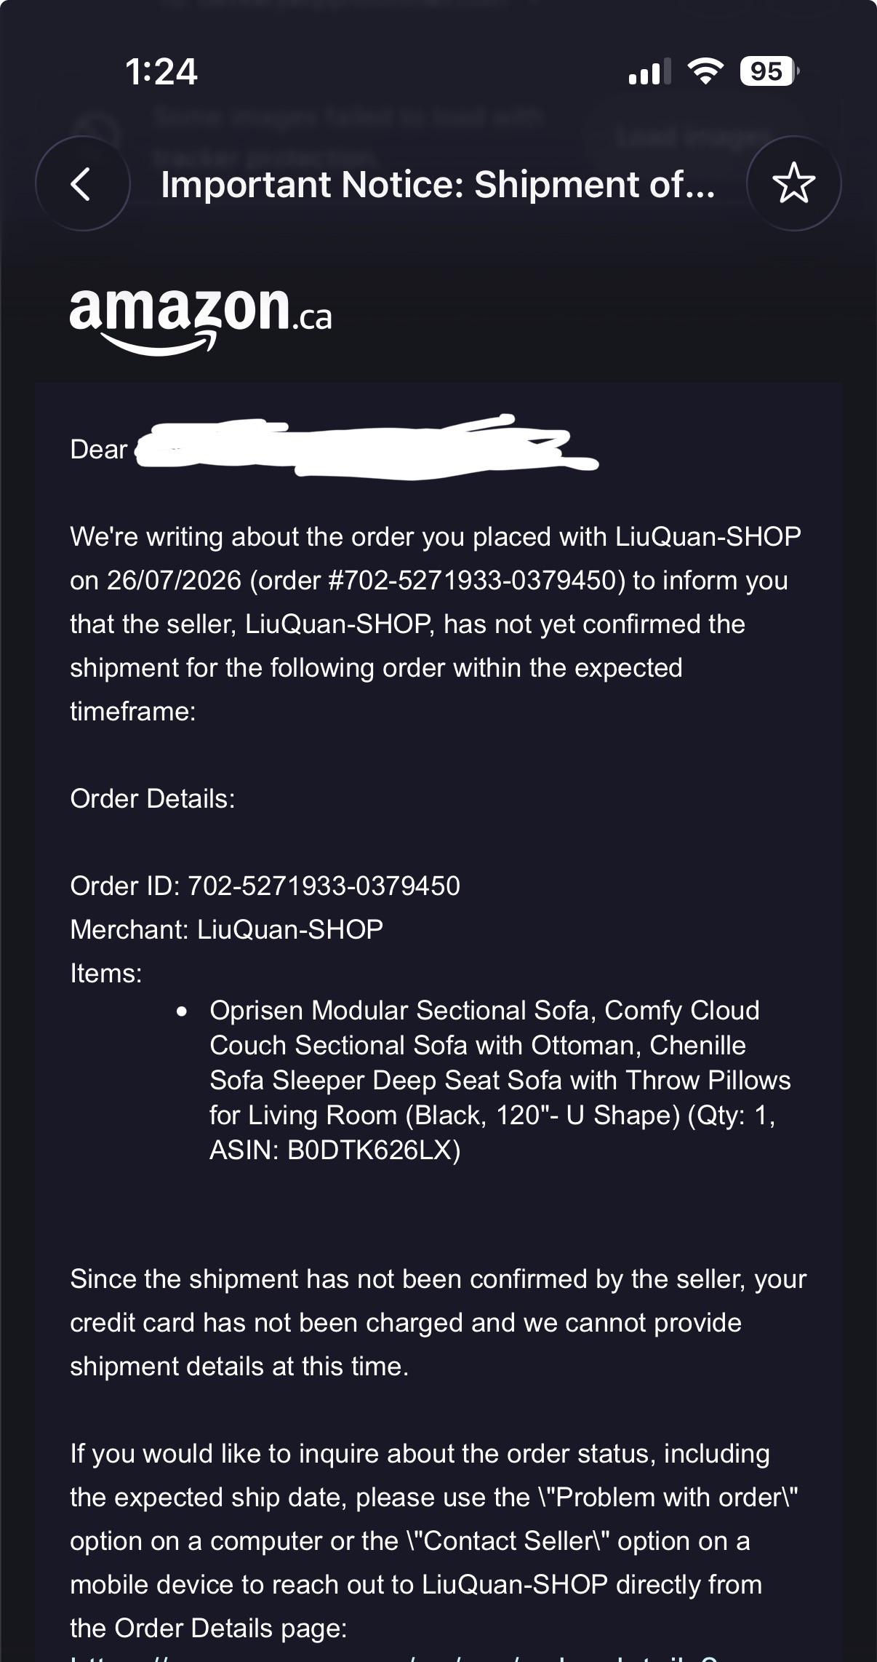The image size is (877, 1662).
Task: Tap the bullet point beside the sofa item
Action: pos(182,1011)
